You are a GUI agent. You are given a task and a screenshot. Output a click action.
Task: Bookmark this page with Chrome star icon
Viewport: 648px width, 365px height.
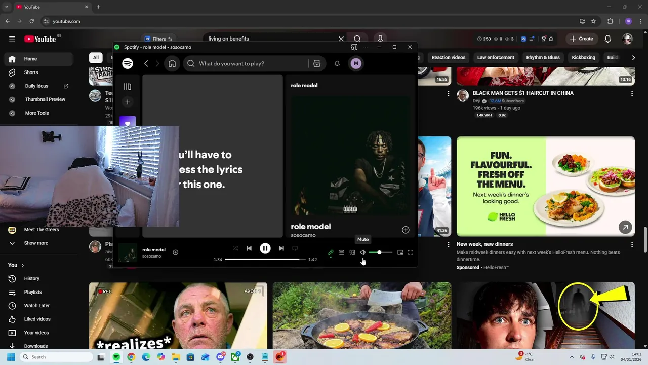(593, 21)
